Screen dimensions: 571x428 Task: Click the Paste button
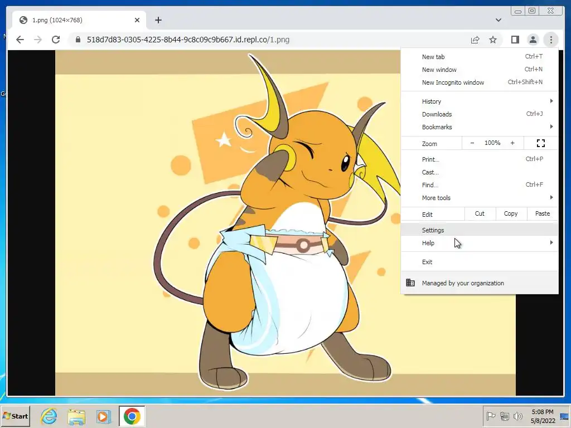[x=543, y=214]
